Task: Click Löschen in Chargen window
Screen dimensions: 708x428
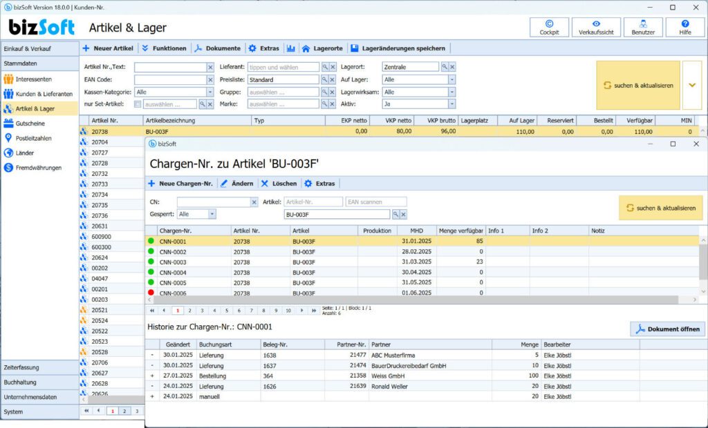Action: (x=279, y=184)
